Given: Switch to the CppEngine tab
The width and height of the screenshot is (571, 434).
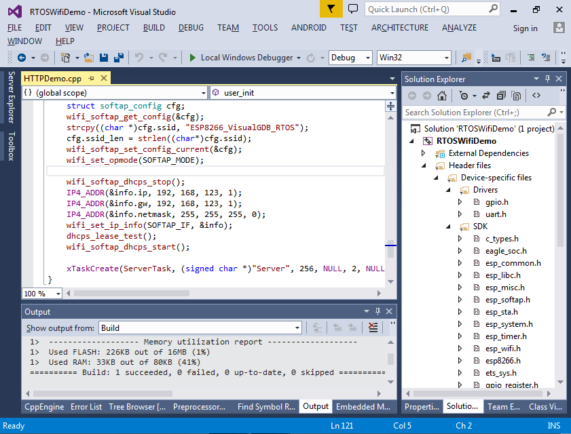Looking at the screenshot, I should [x=44, y=407].
